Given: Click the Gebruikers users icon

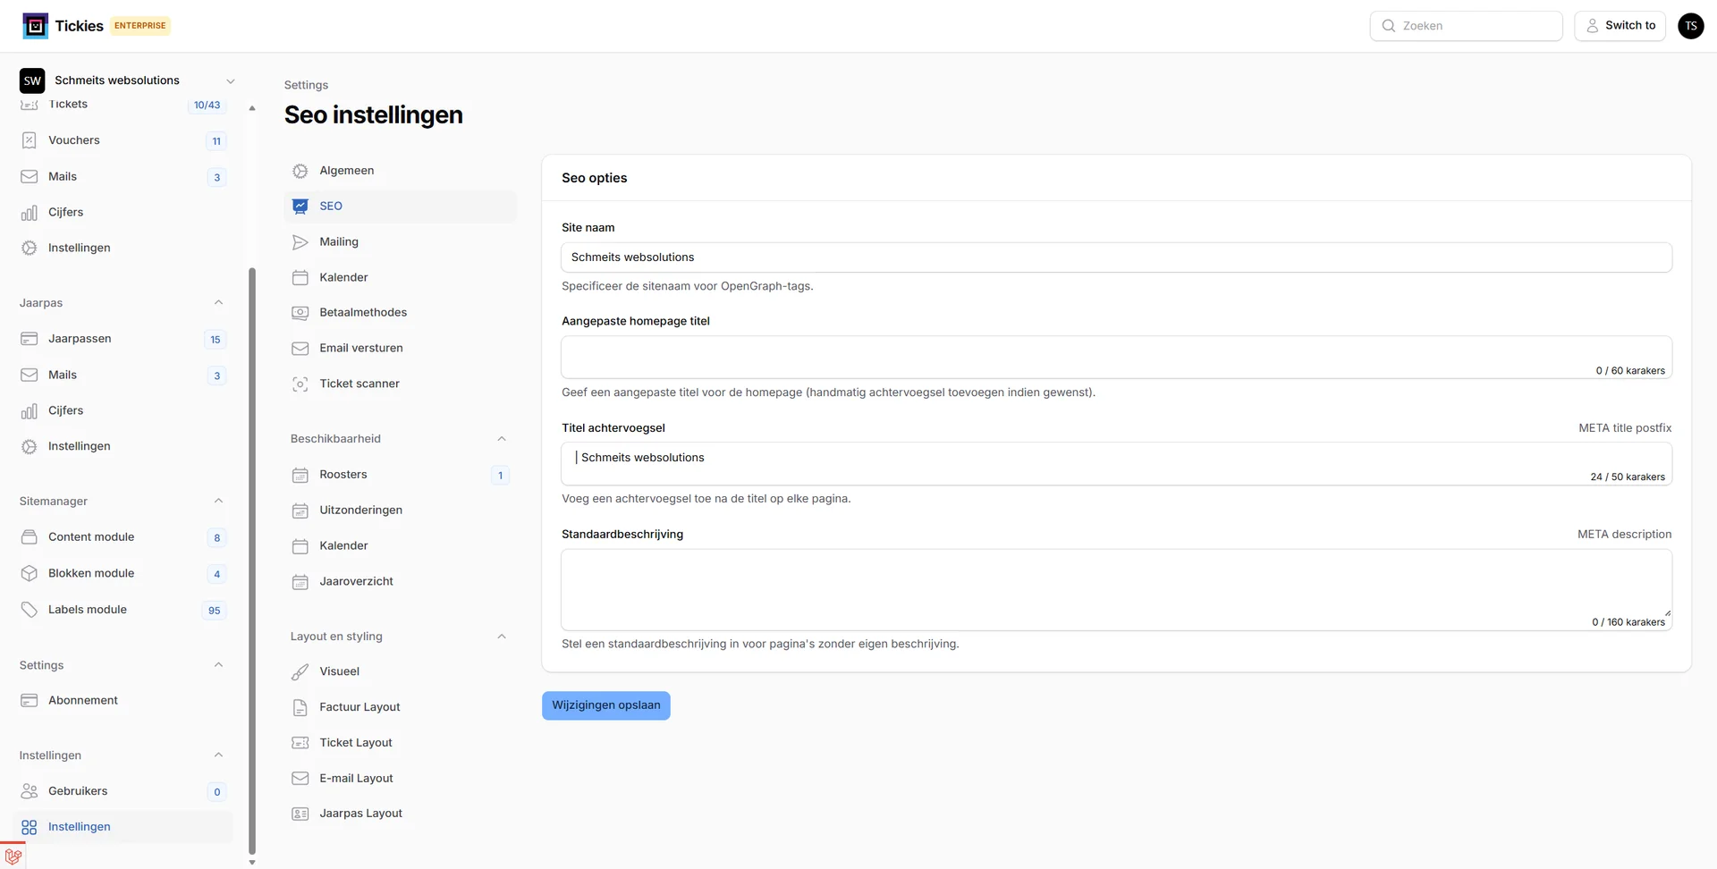Looking at the screenshot, I should (x=29, y=790).
